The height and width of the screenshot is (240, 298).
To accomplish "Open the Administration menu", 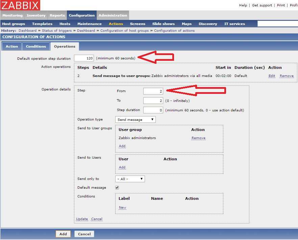I will click(113, 16).
